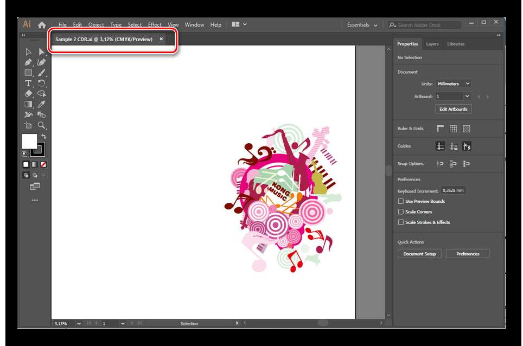Swap fill and stroke colors

(x=43, y=136)
